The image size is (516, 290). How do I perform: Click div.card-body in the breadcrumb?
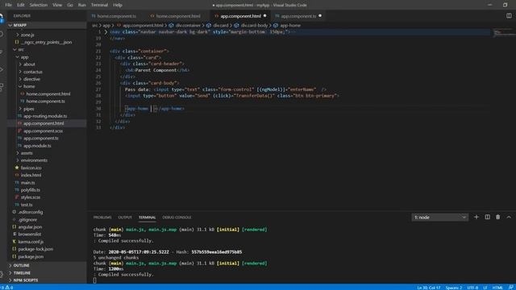(x=254, y=25)
